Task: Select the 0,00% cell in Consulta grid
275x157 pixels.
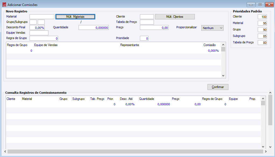Action: click(x=129, y=104)
